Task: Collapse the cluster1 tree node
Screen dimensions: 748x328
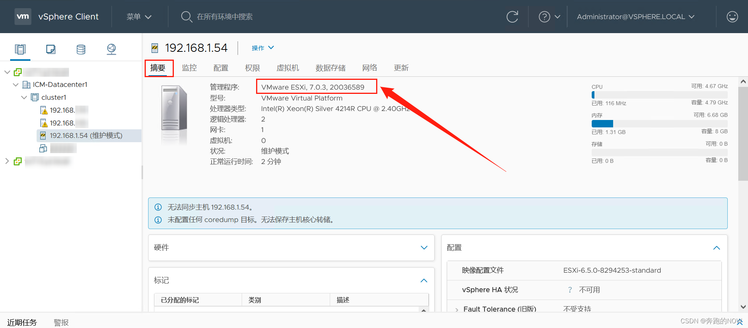Action: tap(24, 97)
